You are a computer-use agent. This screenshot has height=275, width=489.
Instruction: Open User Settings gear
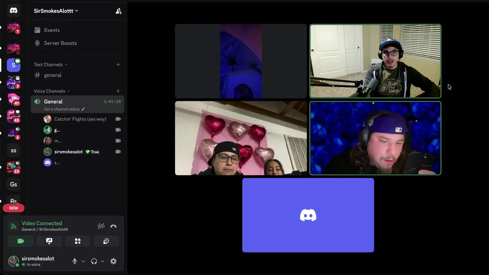pyautogui.click(x=113, y=261)
